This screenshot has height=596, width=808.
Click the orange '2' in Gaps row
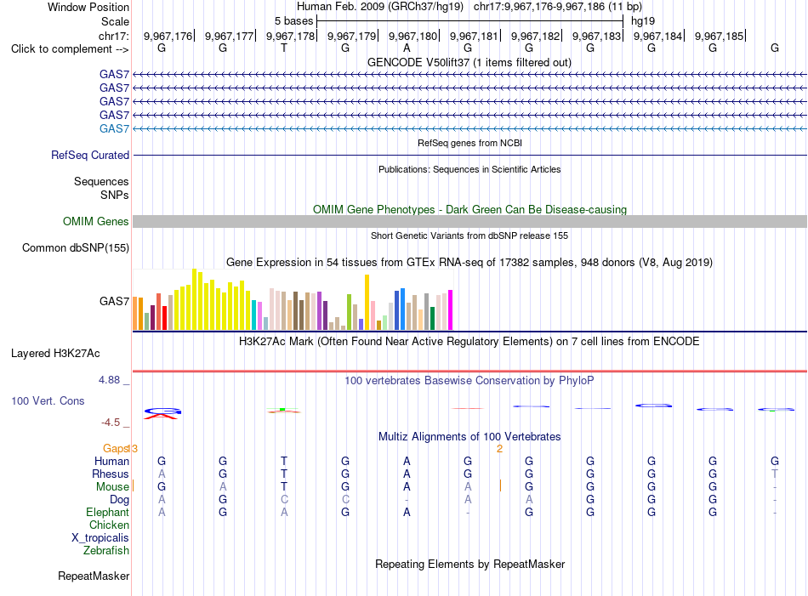point(499,449)
